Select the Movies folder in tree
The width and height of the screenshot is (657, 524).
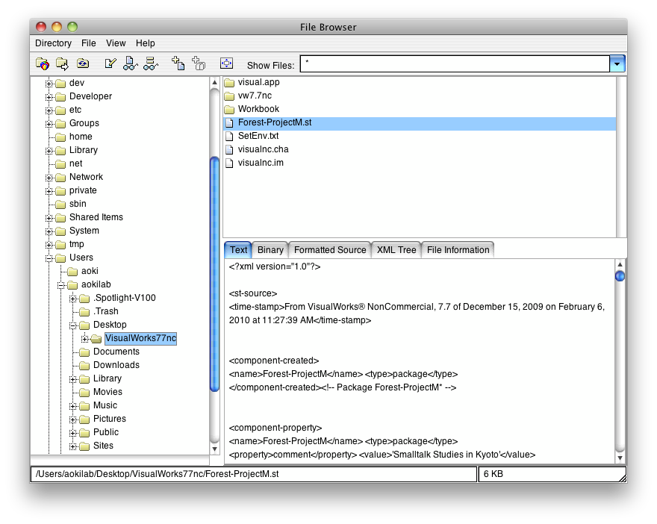point(108,392)
